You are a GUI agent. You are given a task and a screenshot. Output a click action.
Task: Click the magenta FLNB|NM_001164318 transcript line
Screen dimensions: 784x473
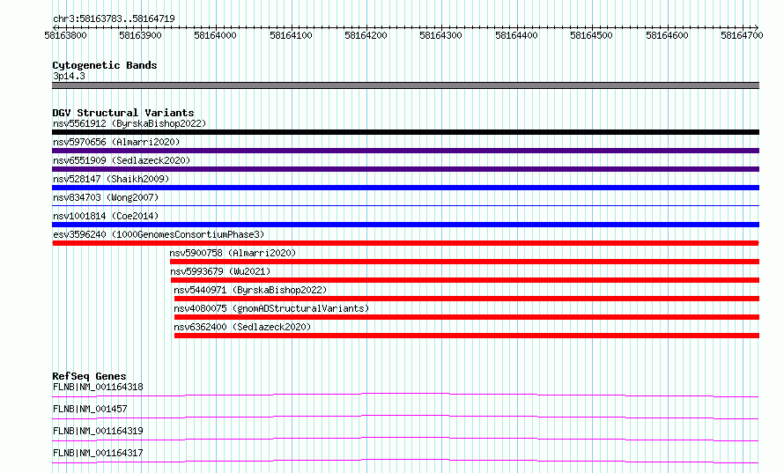tap(405, 395)
